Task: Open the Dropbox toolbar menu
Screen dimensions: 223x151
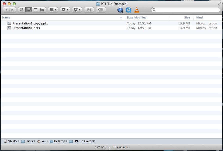Action: tap(77, 10)
